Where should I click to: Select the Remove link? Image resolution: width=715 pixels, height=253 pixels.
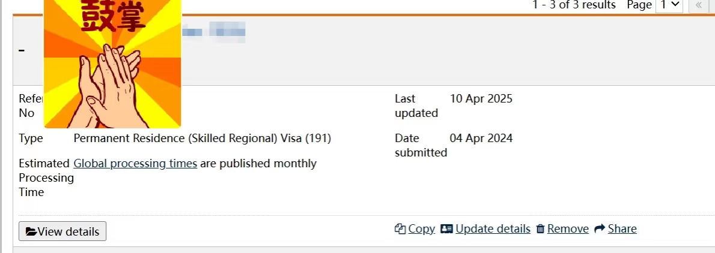[568, 228]
